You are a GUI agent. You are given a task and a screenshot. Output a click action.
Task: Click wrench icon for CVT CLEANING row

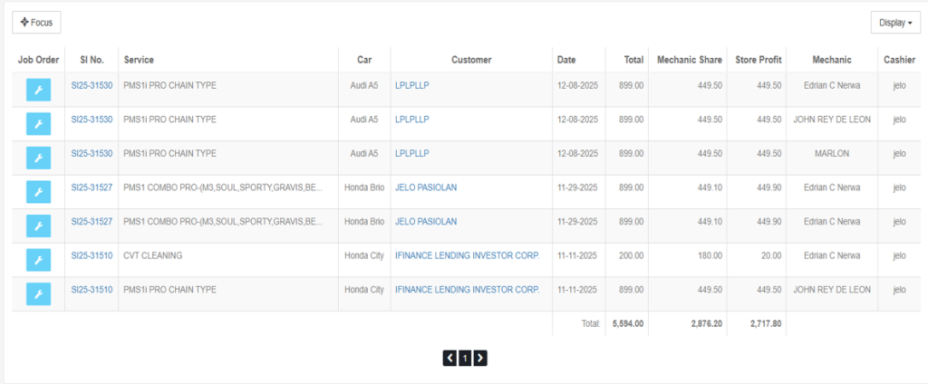click(38, 260)
